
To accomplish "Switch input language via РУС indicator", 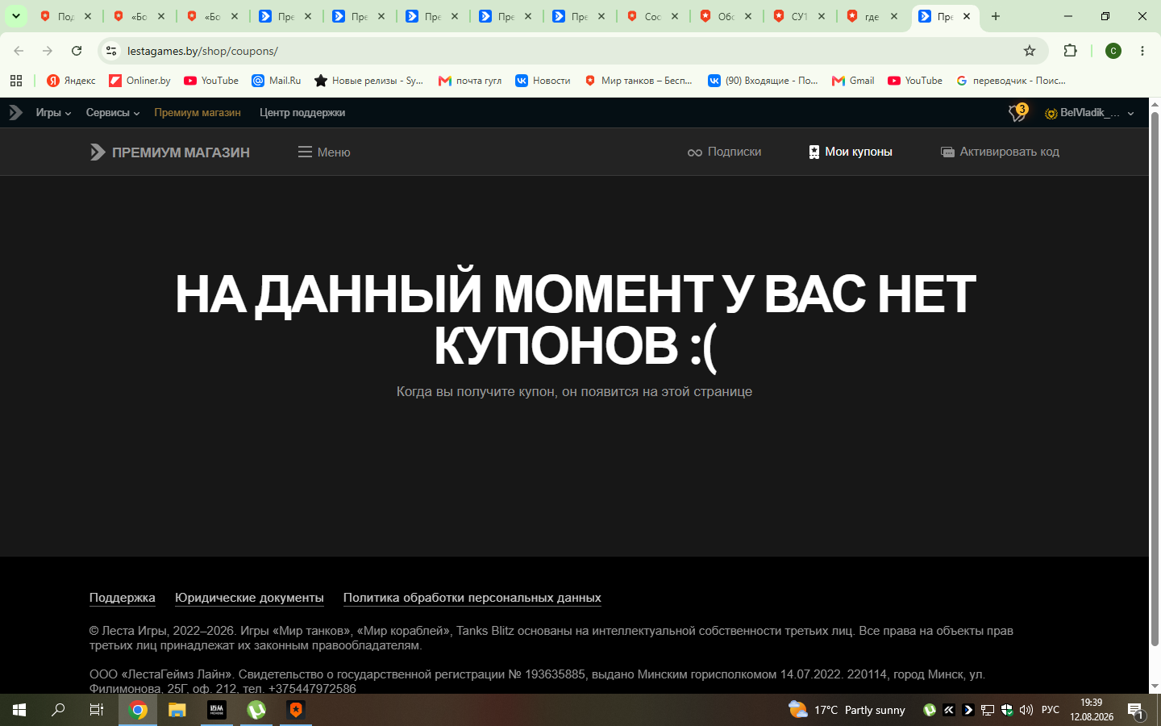I will [x=1051, y=710].
